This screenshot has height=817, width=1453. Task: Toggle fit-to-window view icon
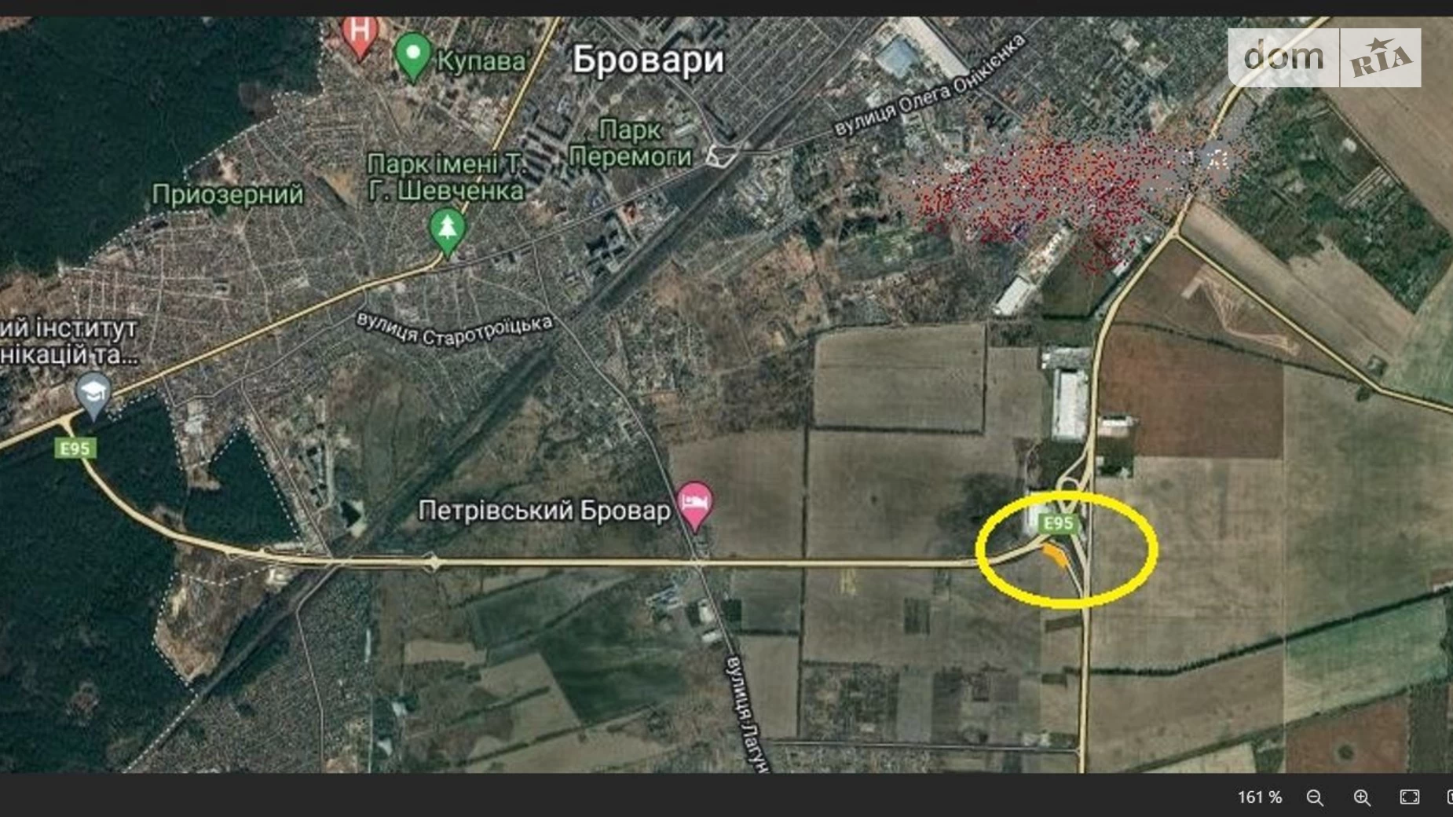click(x=1410, y=797)
